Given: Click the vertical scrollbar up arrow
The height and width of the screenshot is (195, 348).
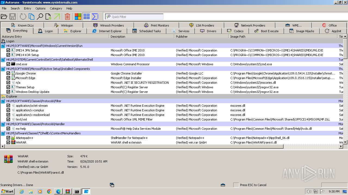Looking at the screenshot, I should pyautogui.click(x=345, y=37).
